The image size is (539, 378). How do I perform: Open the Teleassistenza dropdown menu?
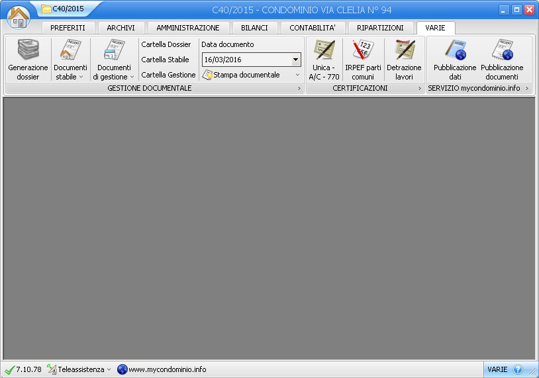tap(79, 369)
